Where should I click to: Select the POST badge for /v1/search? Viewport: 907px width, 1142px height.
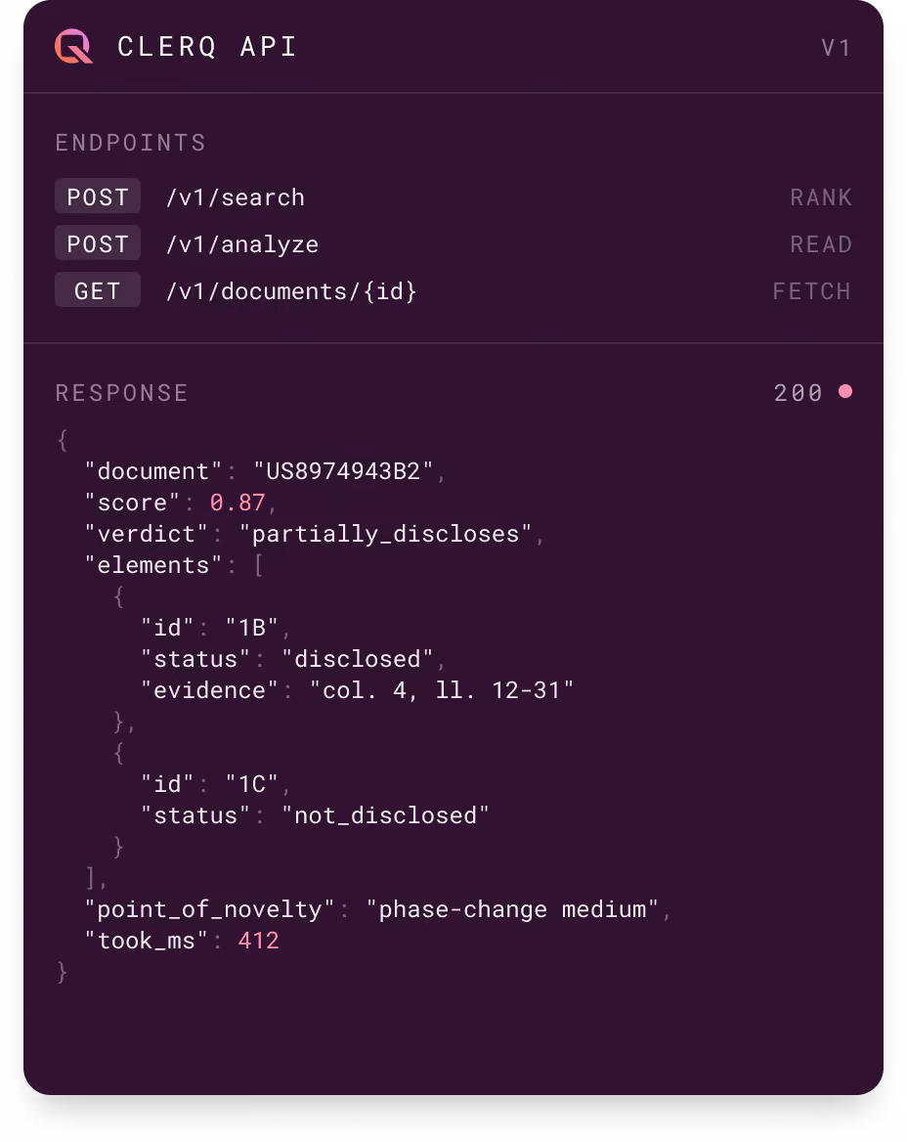coord(98,197)
